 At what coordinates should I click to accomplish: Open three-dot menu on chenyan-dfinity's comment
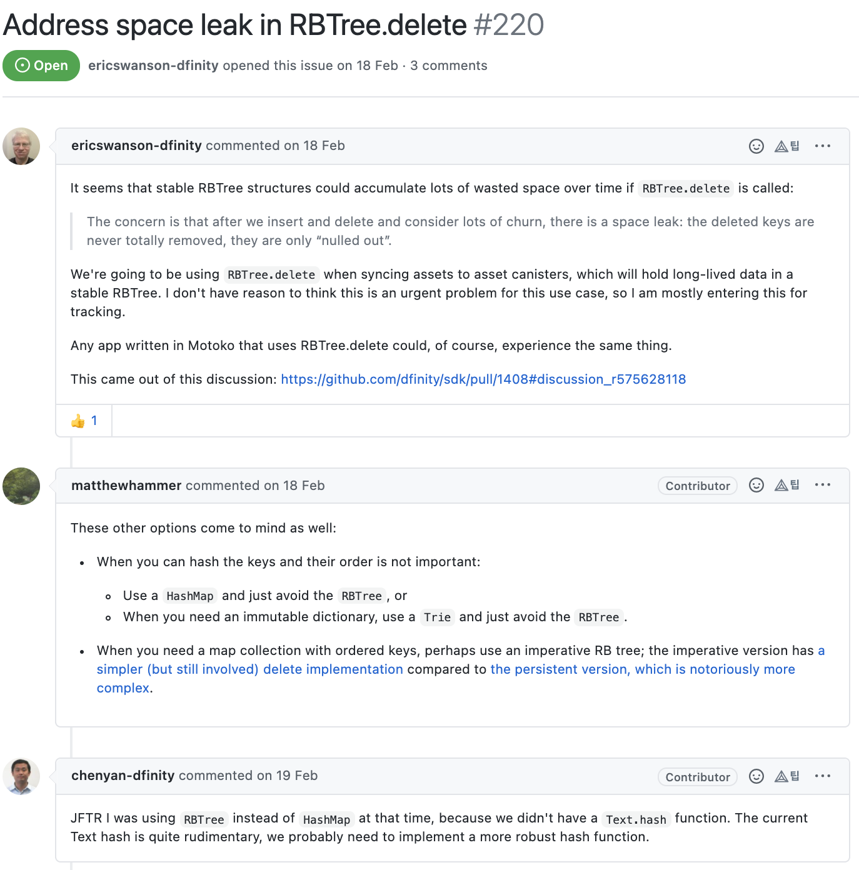click(823, 776)
